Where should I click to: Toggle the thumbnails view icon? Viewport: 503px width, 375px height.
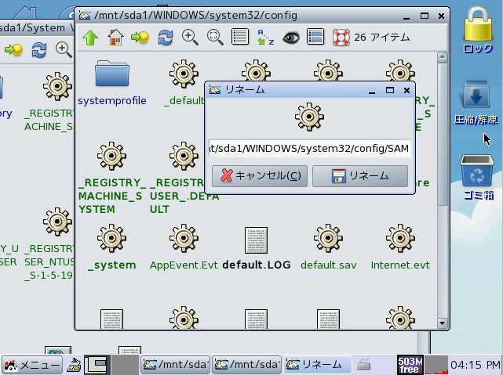[x=315, y=36]
